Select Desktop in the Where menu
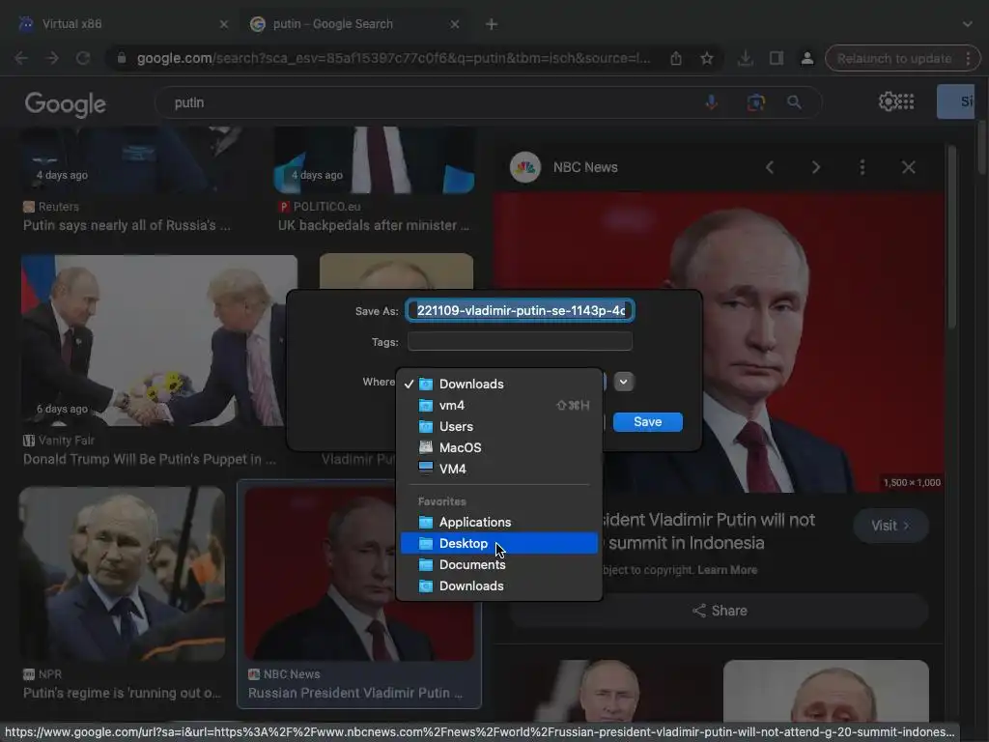Screen dimensions: 989x742 coord(498,543)
